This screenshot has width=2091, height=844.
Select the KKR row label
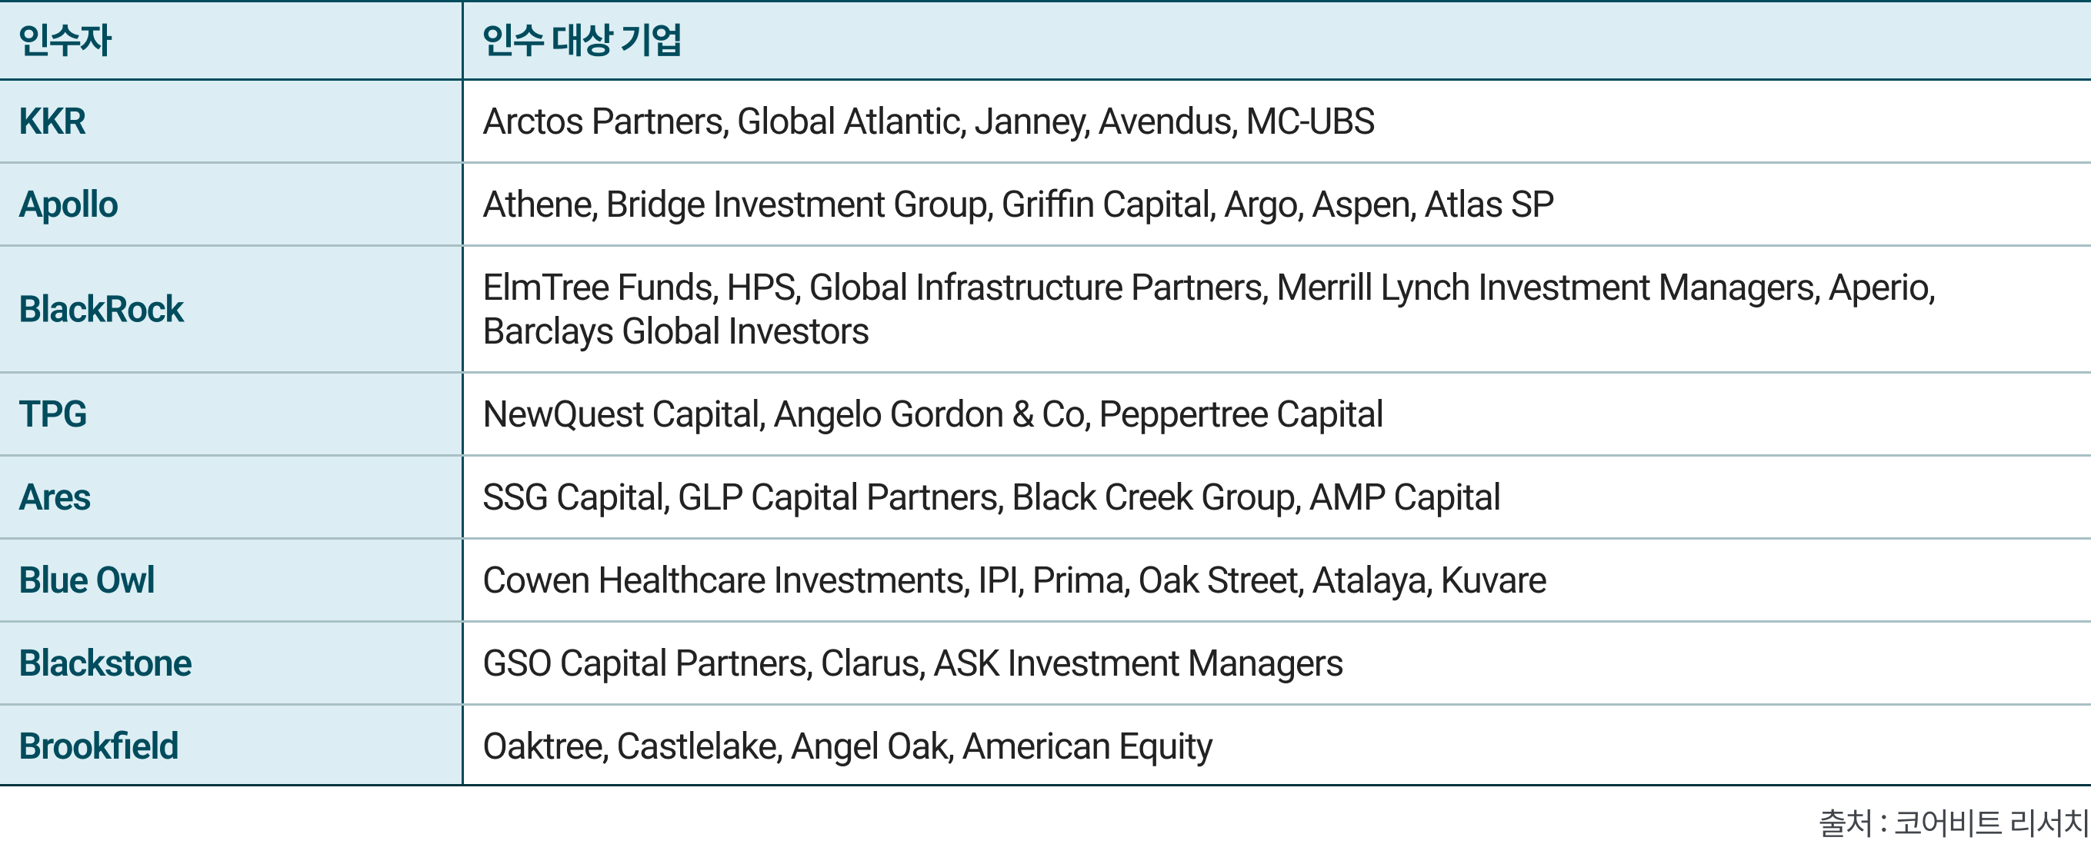click(53, 121)
